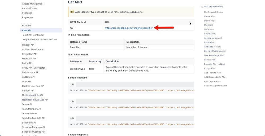Open Access Management in sidebar
Screen dimensions: 265x136
[x=33, y=4]
